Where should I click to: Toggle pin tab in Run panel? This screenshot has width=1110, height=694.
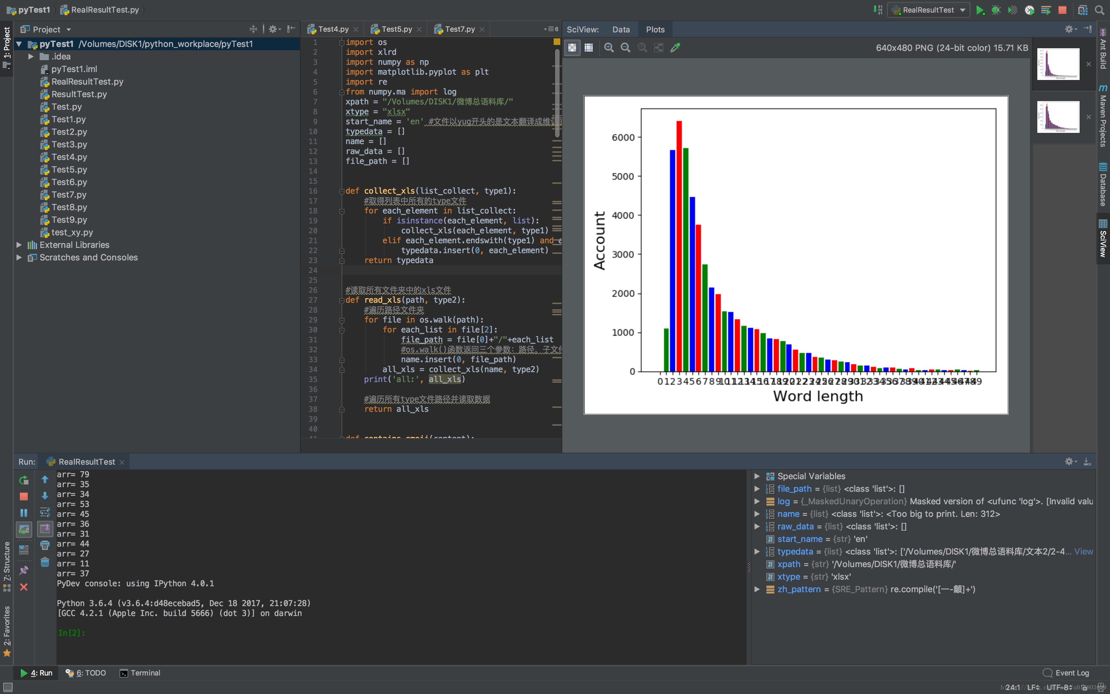click(24, 570)
